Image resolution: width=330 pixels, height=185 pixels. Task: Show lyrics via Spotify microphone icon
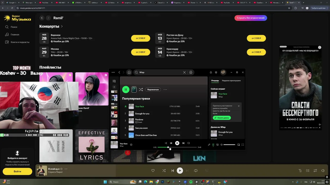pyautogui.click(x=209, y=145)
